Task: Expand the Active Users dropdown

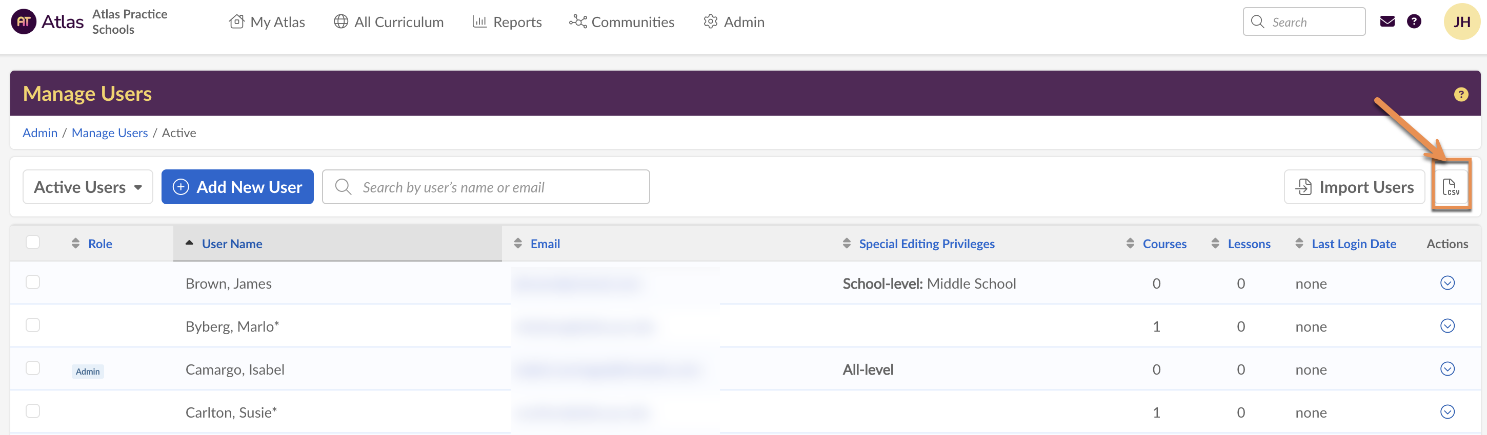Action: pos(88,187)
